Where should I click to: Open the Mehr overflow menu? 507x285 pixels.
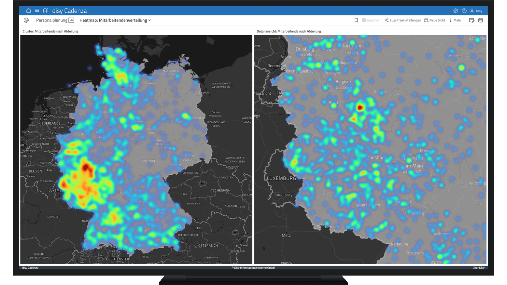click(x=455, y=20)
